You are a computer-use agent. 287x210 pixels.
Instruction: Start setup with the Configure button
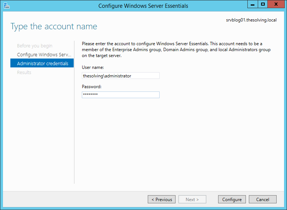pyautogui.click(x=232, y=199)
